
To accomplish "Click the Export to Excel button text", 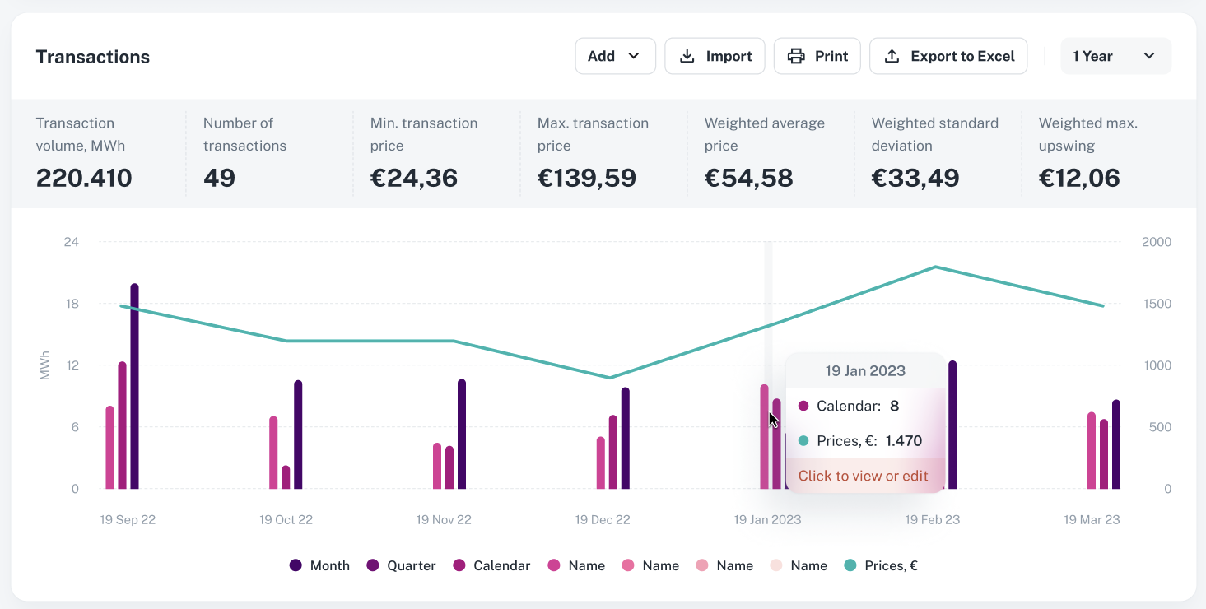I will pyautogui.click(x=962, y=56).
